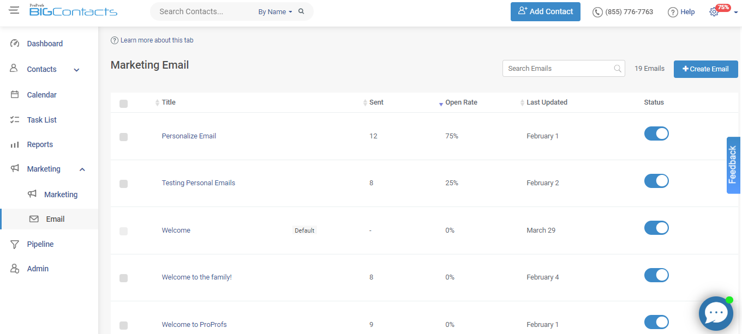
Task: Check the Personalize Email row checkbox
Action: (123, 137)
